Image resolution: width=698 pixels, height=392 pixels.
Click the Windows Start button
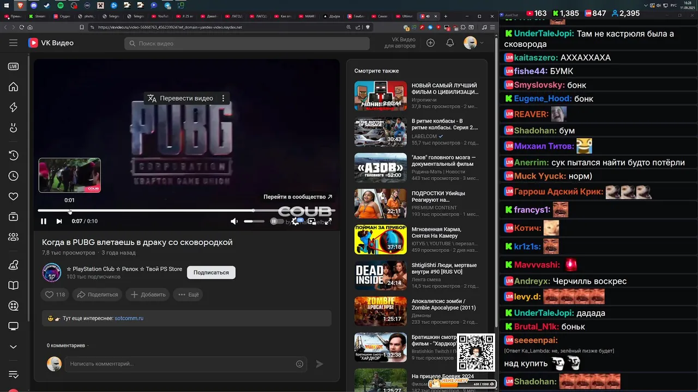tap(7, 5)
